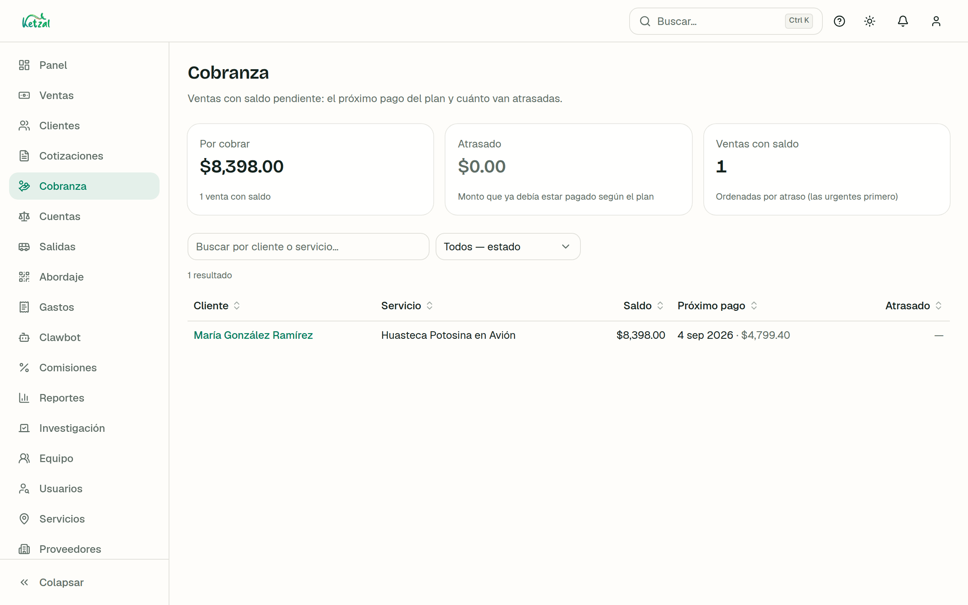The image size is (968, 605).
Task: Go to Clientes menu item
Action: point(84,126)
